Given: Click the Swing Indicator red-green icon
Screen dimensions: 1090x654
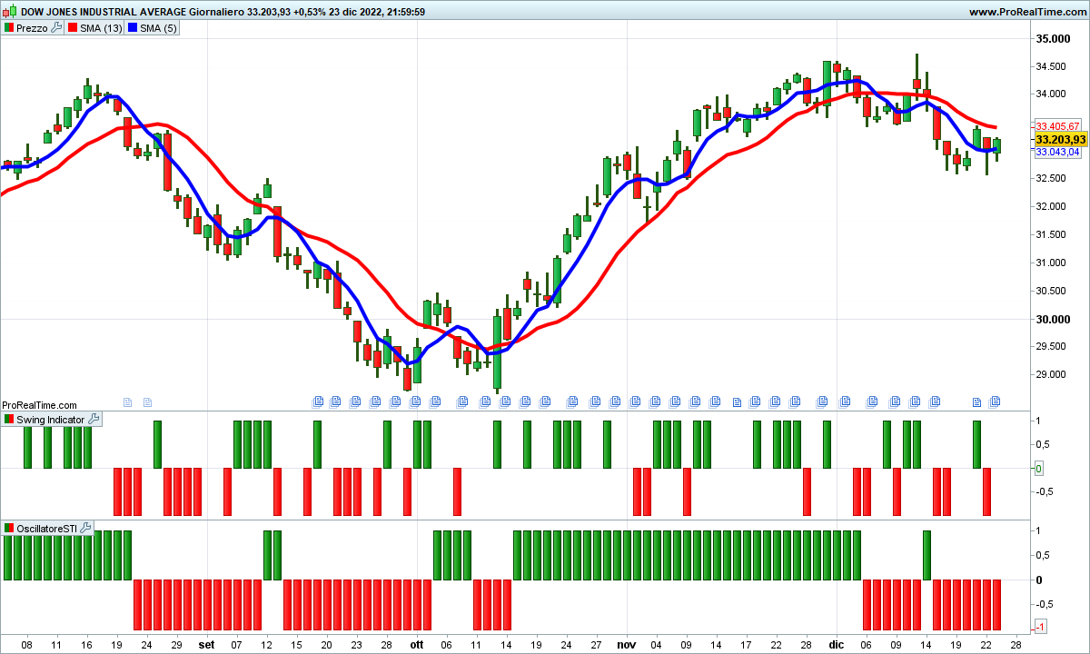Looking at the screenshot, I should 9,420.
